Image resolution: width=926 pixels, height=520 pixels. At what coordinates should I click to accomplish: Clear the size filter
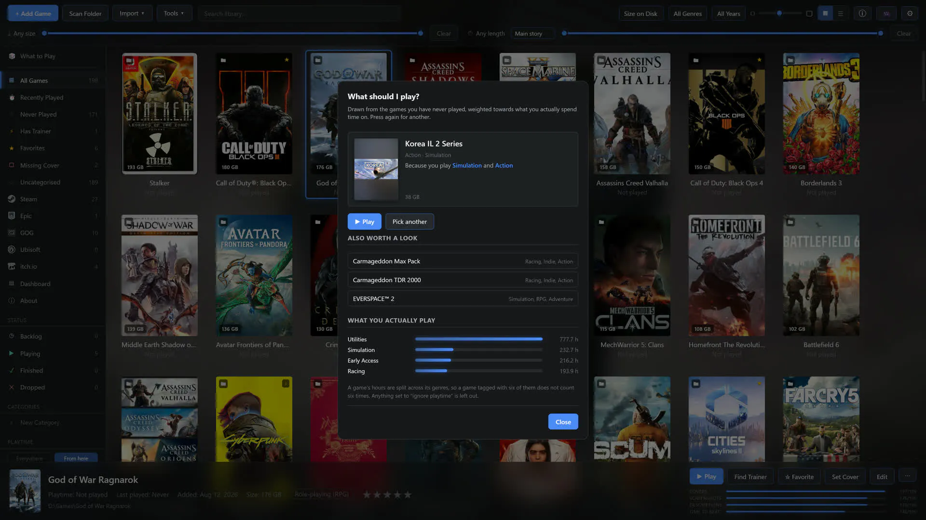[444, 33]
